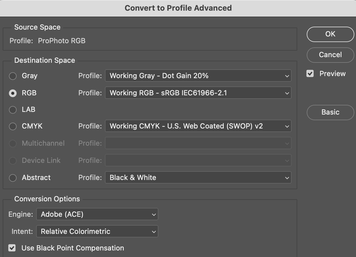
Task: Select the RGB destination radio button
Action: coord(13,93)
